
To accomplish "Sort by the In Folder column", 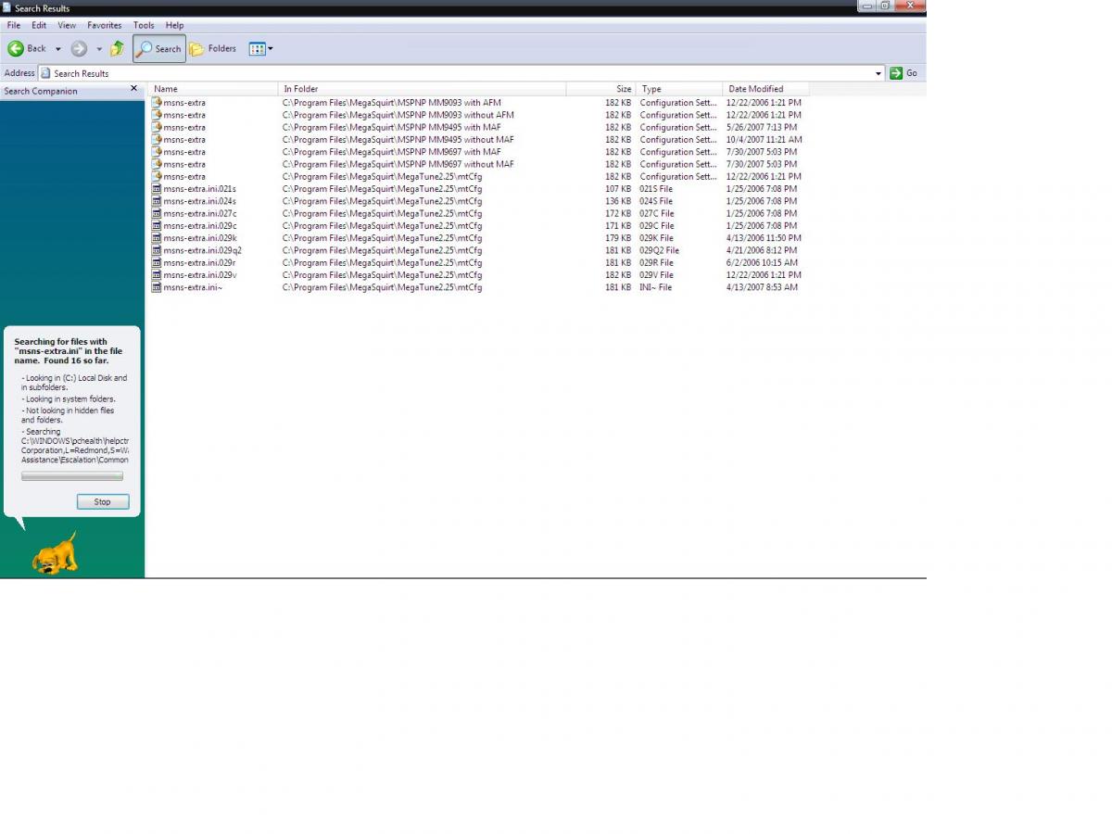I will pyautogui.click(x=422, y=89).
